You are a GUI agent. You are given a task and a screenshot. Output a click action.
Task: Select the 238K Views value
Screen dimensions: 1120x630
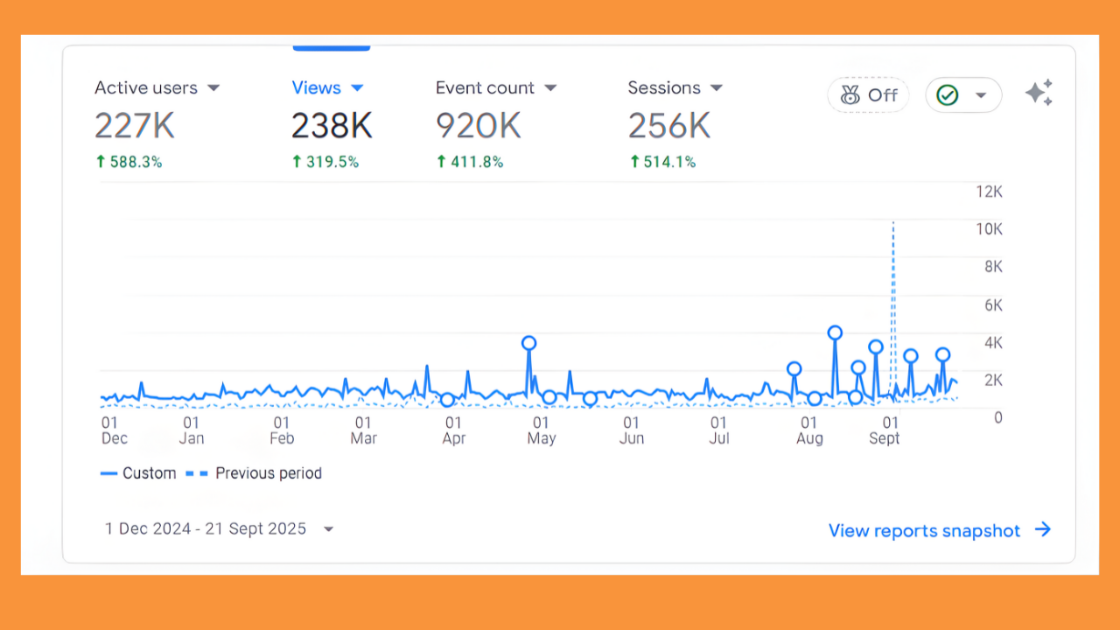tap(332, 125)
